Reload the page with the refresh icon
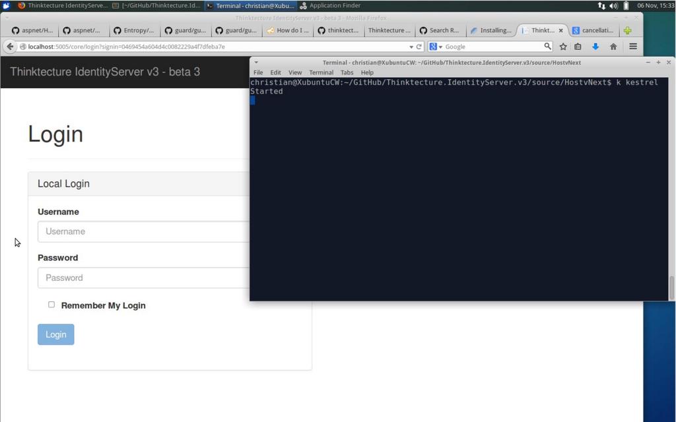 click(x=419, y=47)
